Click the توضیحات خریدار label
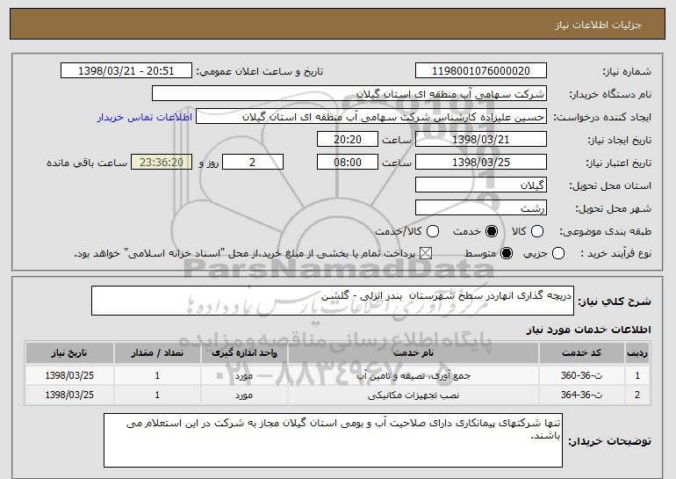The image size is (676, 479). 609,441
